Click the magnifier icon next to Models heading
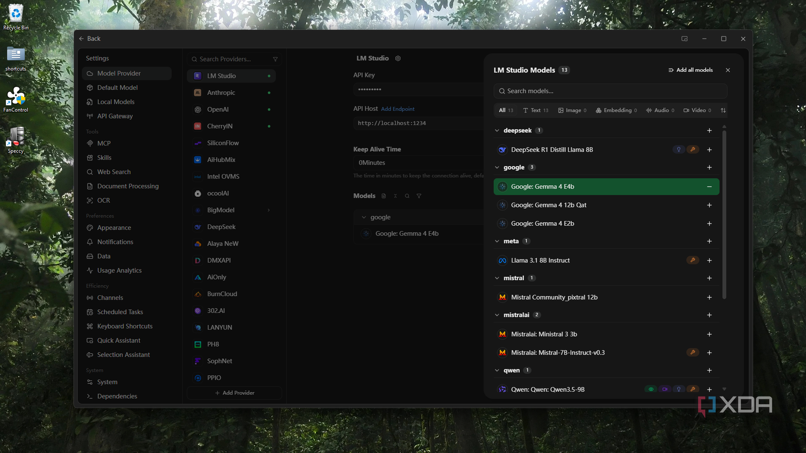The width and height of the screenshot is (806, 453). click(407, 196)
